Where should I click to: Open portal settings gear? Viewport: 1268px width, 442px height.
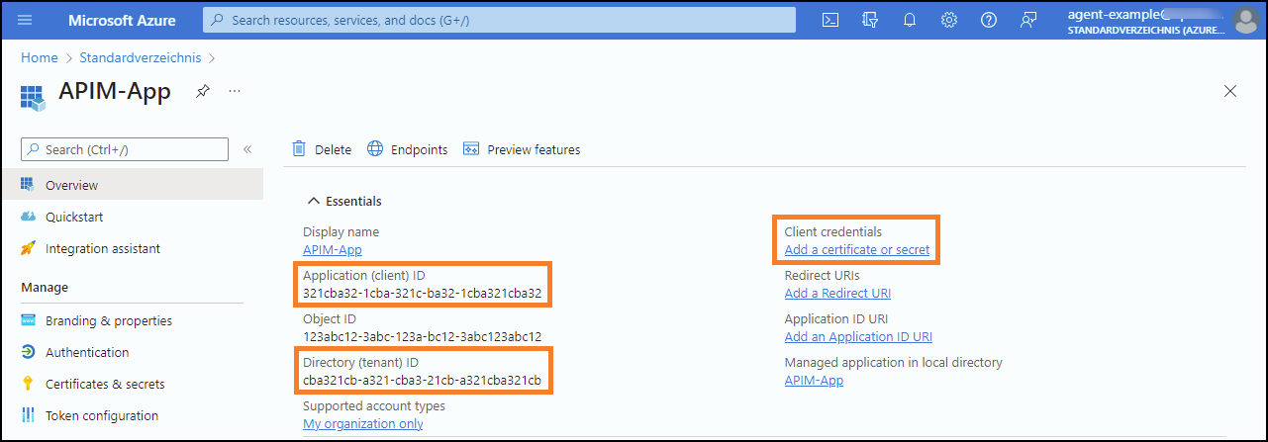point(949,20)
